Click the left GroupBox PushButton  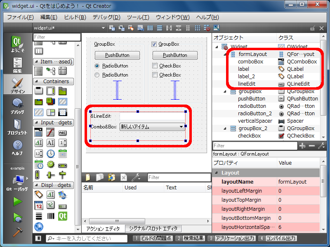coord(117,55)
